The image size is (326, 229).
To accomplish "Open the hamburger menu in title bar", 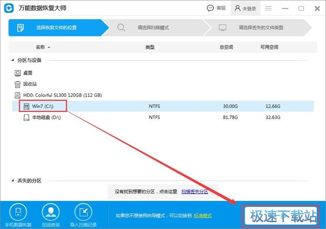I will pos(268,8).
